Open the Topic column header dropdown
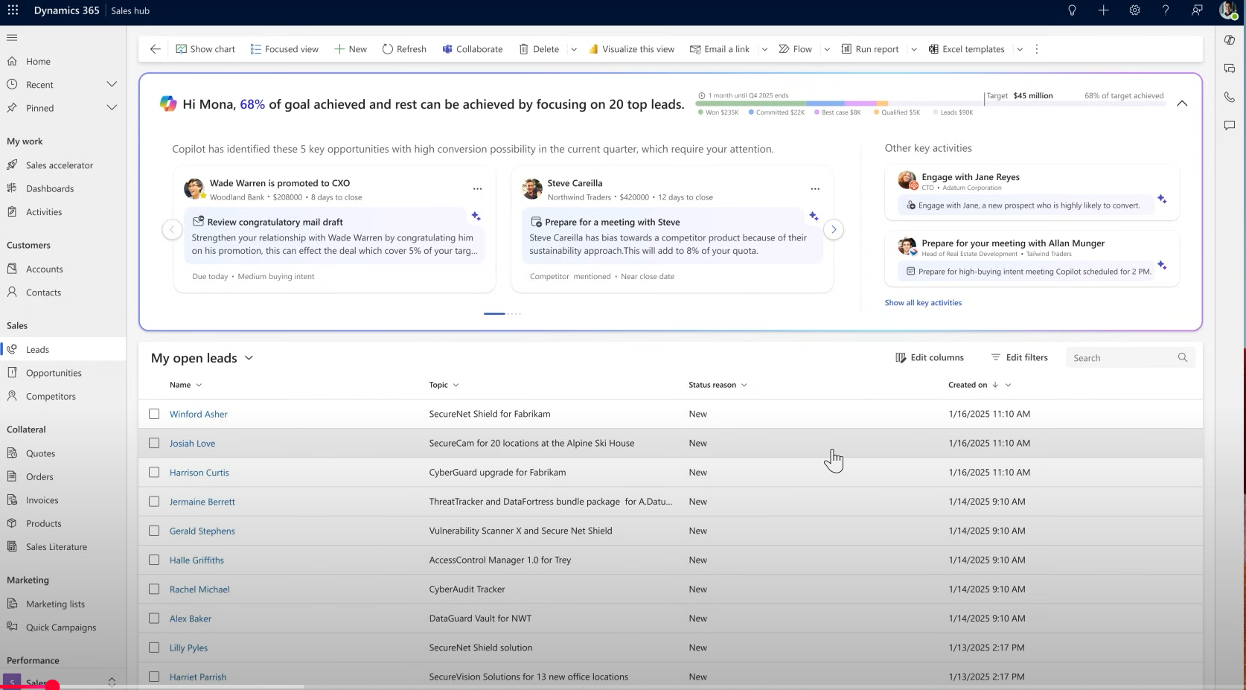The width and height of the screenshot is (1246, 690). click(x=456, y=385)
